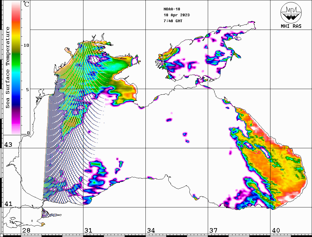Click the longitude label '31'
This screenshot has width=312, height=237.
(x=88, y=230)
